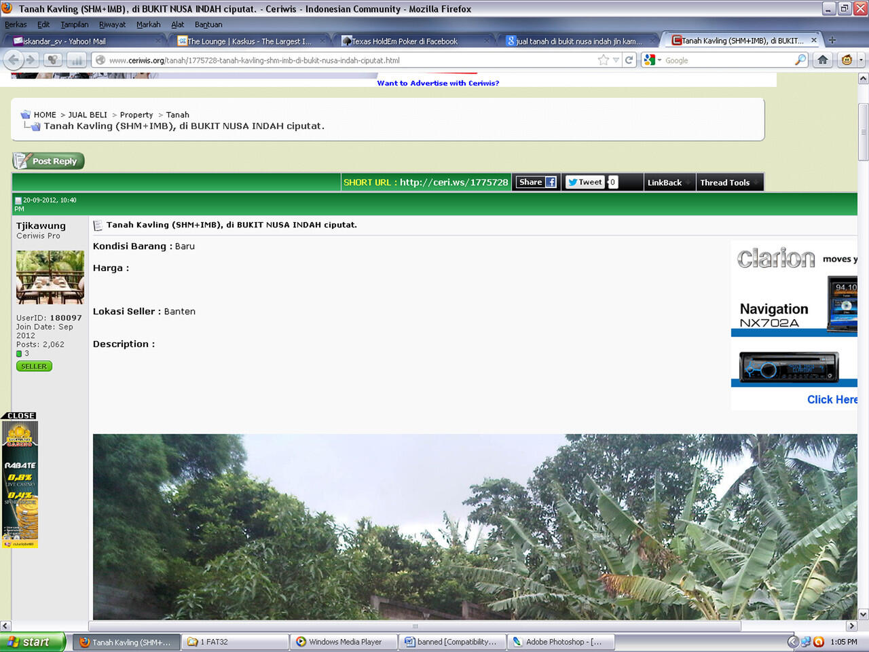Open the land photo in the post

click(x=475, y=526)
